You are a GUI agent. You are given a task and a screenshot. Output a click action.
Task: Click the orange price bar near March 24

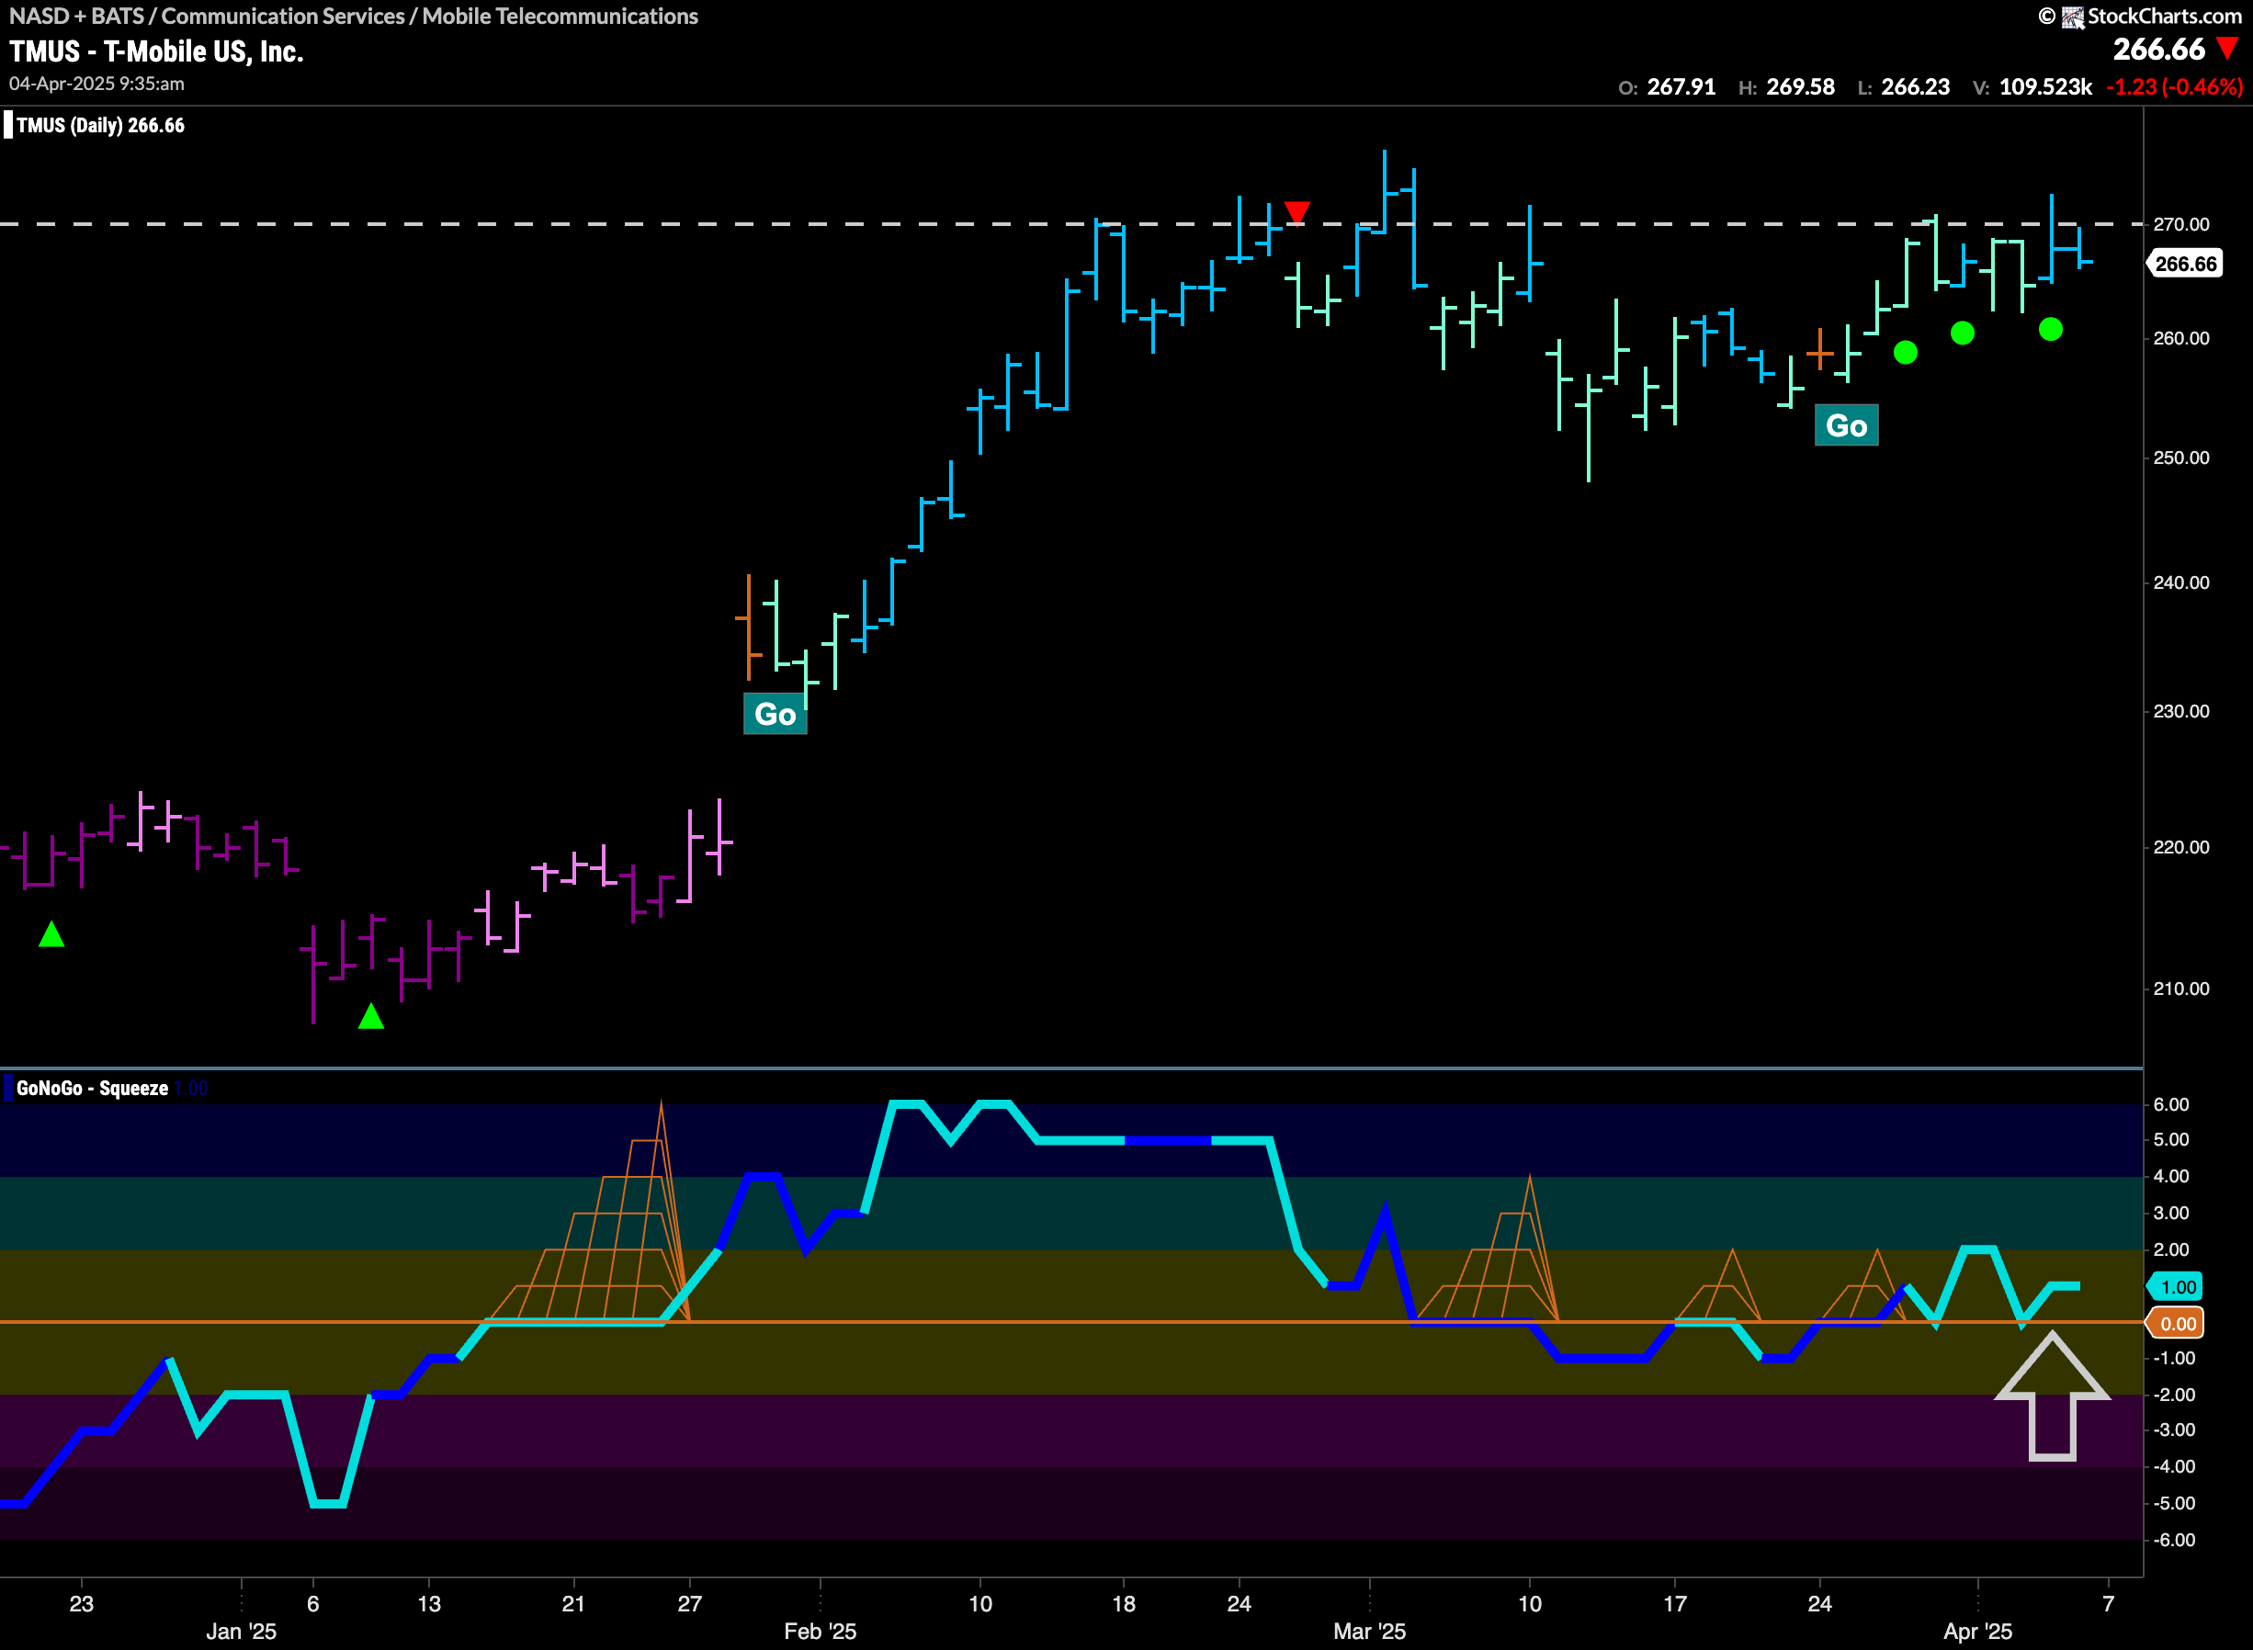click(x=1819, y=350)
